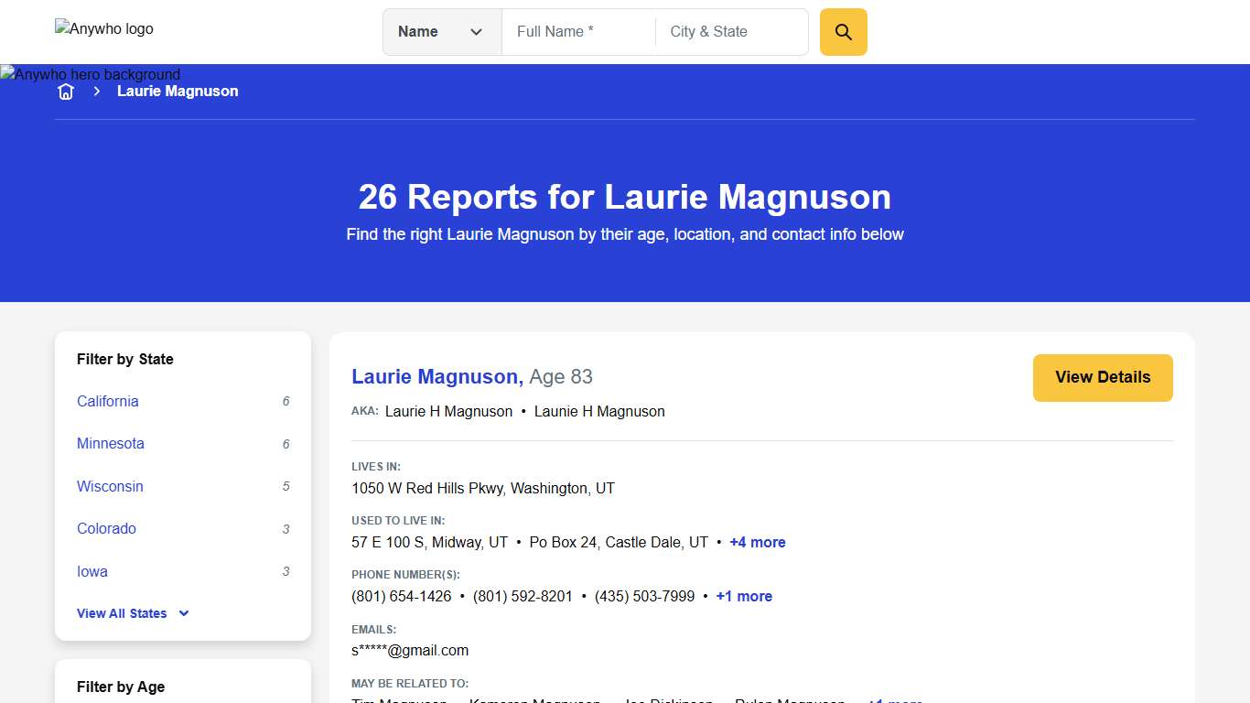Click the Anywho logo

point(103,28)
